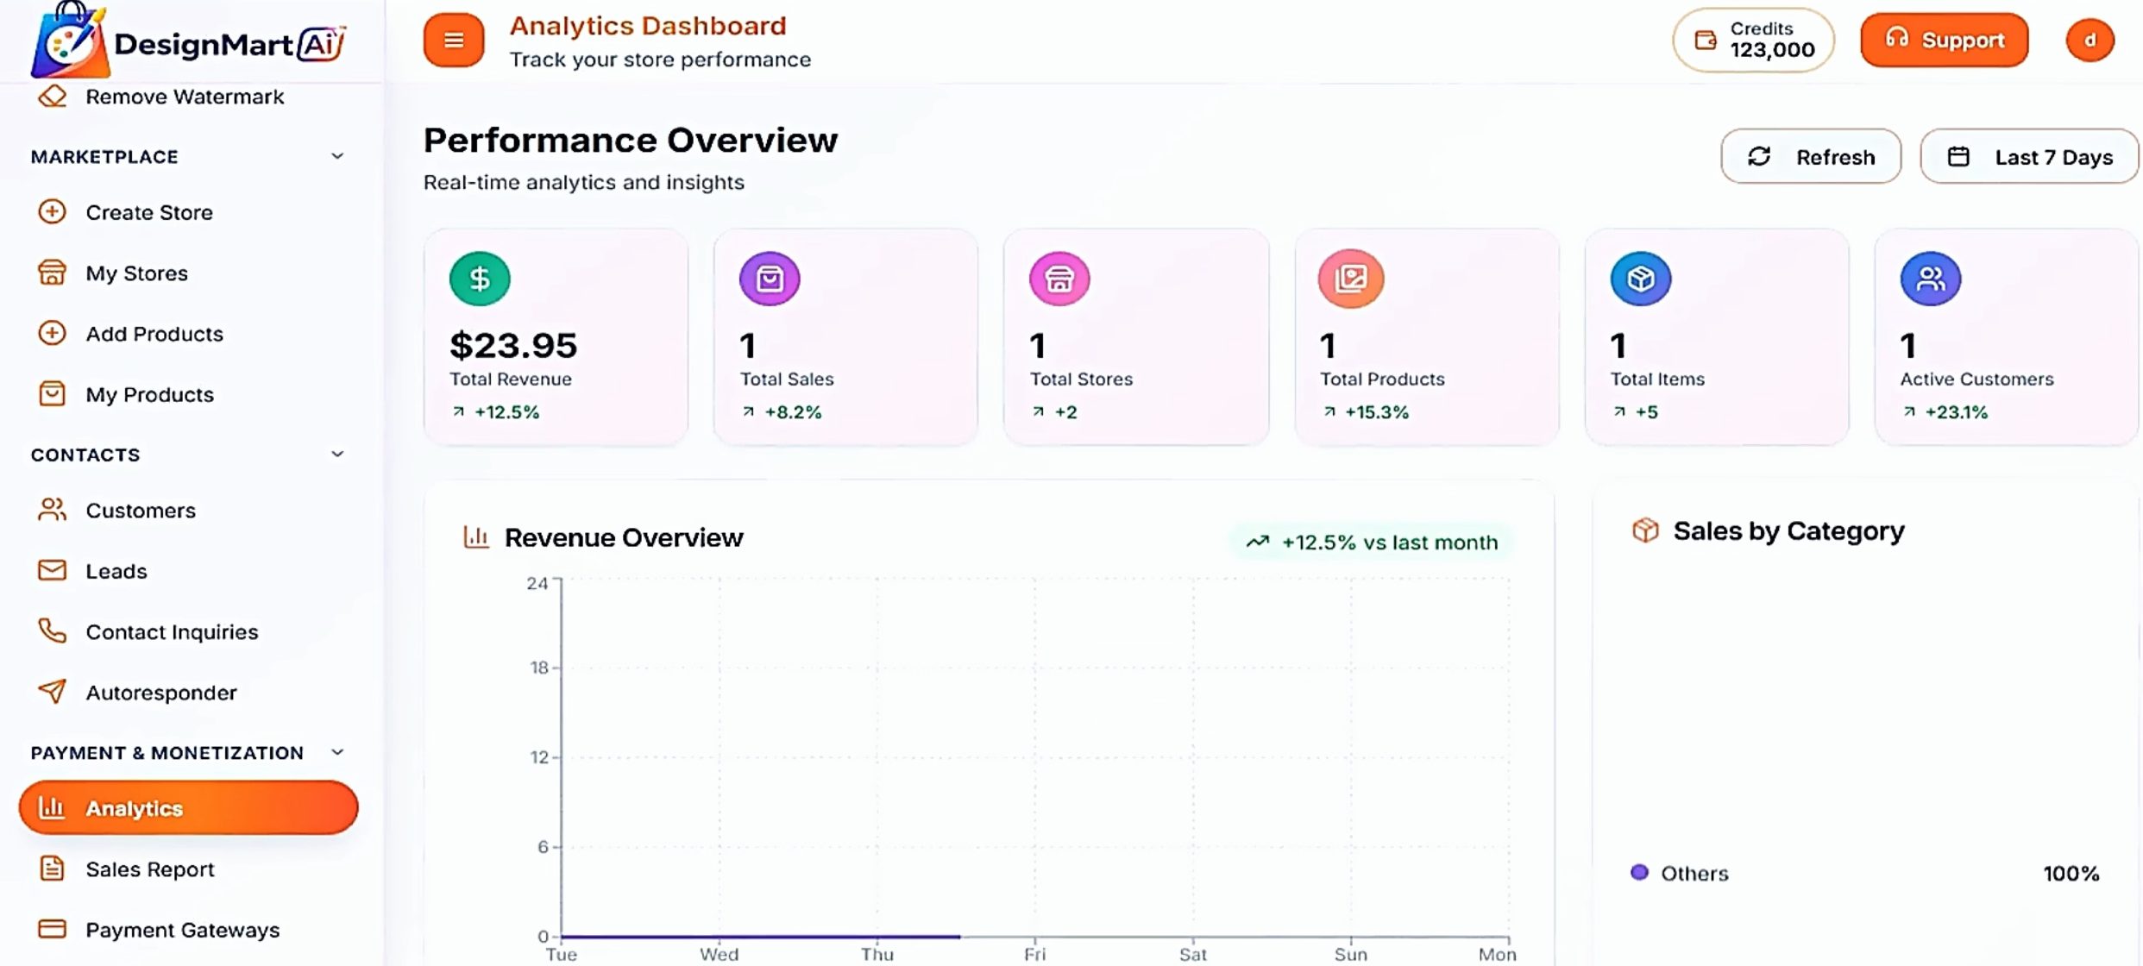Click the orange Support button
This screenshot has height=966, width=2143.
[x=1943, y=41]
